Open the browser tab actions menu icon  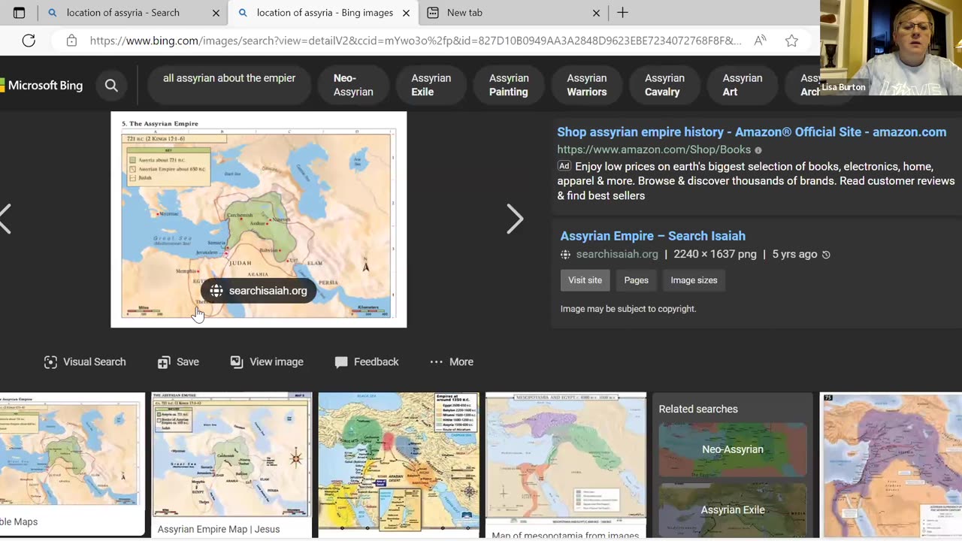pos(20,13)
